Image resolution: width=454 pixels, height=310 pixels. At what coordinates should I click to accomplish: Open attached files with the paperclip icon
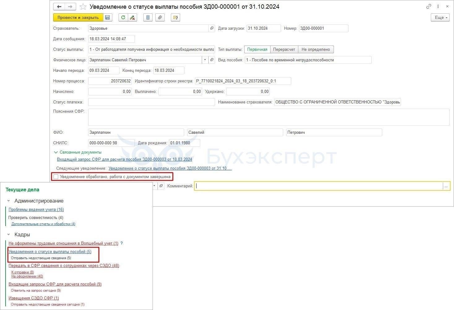point(160,17)
